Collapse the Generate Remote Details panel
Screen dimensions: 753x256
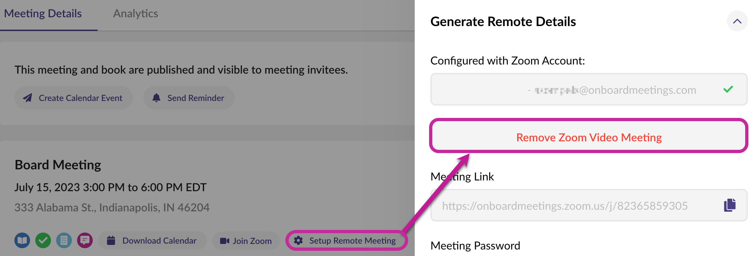pos(737,21)
